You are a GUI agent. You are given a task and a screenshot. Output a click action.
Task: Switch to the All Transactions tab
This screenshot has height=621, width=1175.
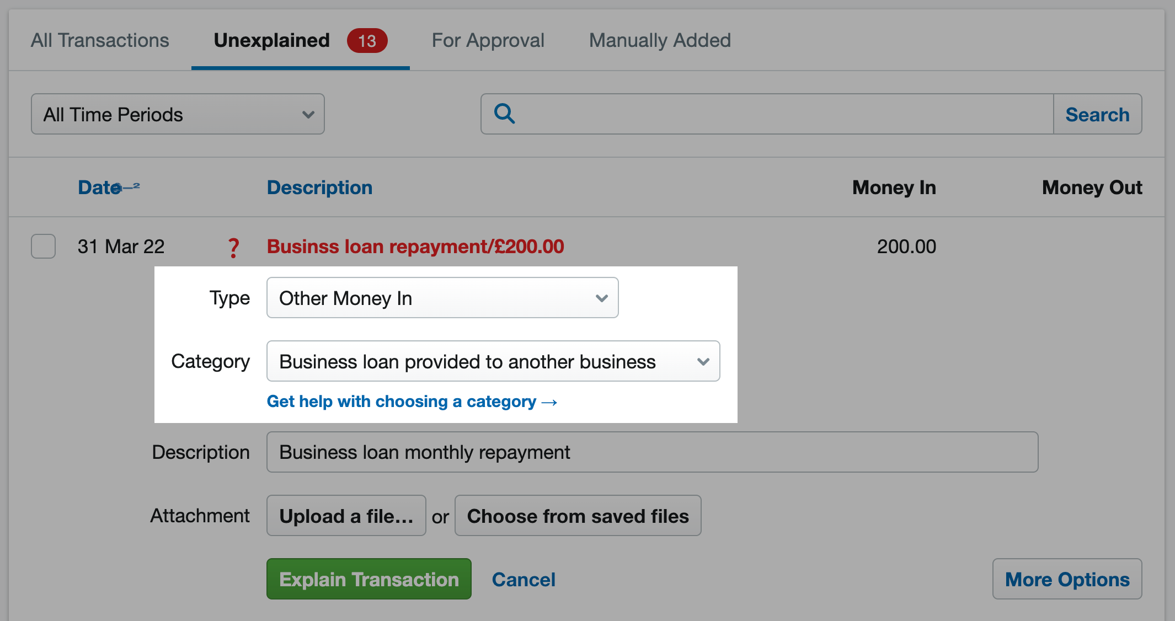pyautogui.click(x=100, y=40)
